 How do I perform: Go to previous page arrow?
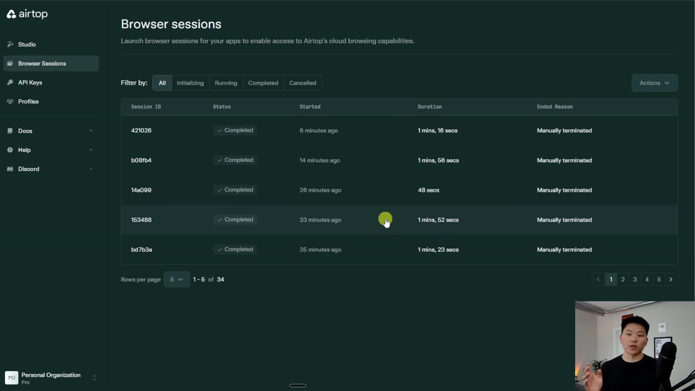pos(598,279)
